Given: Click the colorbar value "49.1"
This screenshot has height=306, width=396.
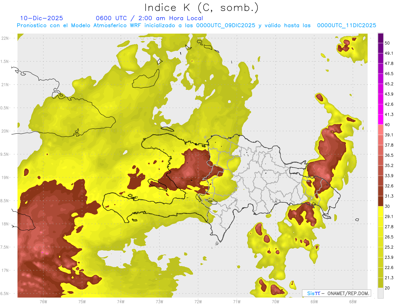Looking at the screenshot, I should coord(389,53).
